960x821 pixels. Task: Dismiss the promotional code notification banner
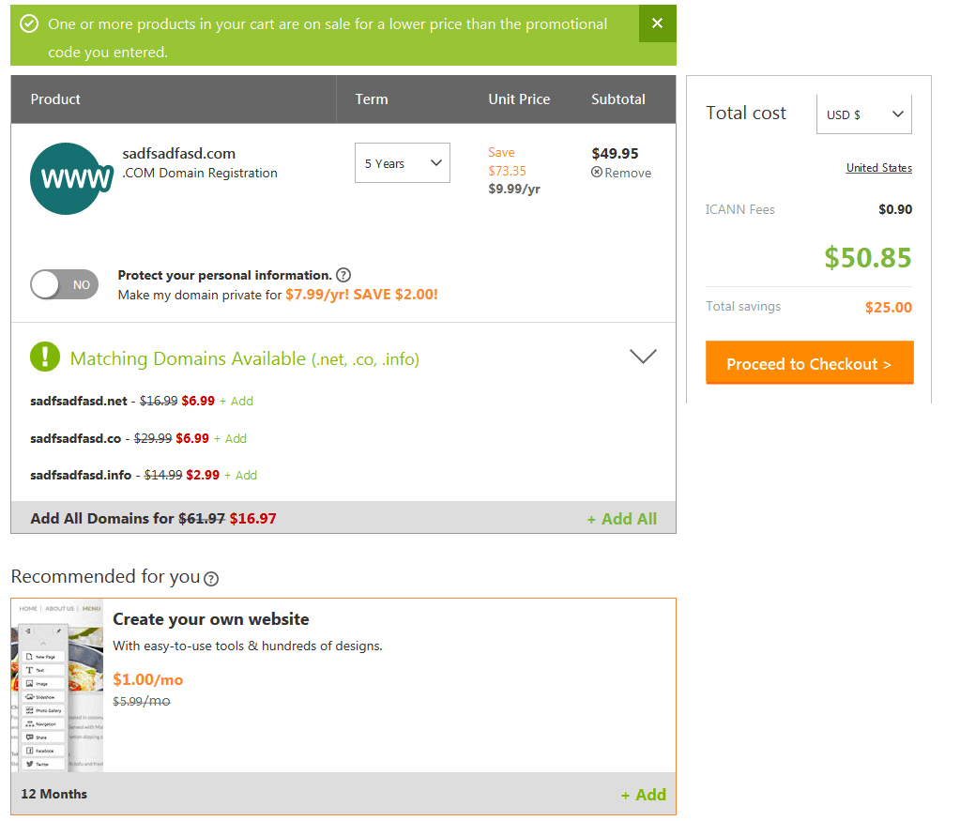pyautogui.click(x=657, y=23)
